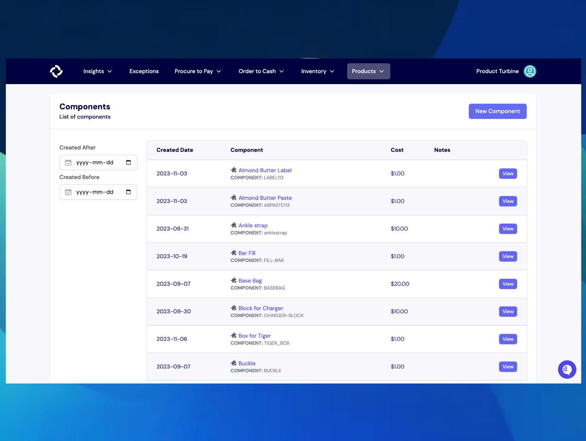Expand the Inventory menu
Screen dimensions: 586x441
317,71
